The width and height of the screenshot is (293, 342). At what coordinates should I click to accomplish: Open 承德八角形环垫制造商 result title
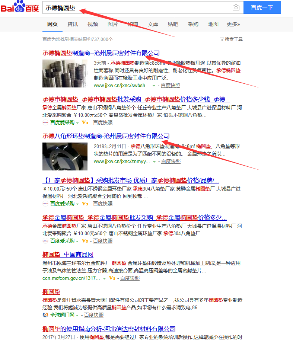tap(106, 136)
